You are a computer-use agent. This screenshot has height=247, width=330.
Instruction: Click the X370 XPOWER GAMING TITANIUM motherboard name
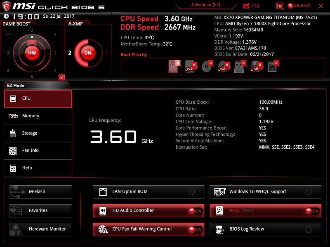tap(270, 17)
